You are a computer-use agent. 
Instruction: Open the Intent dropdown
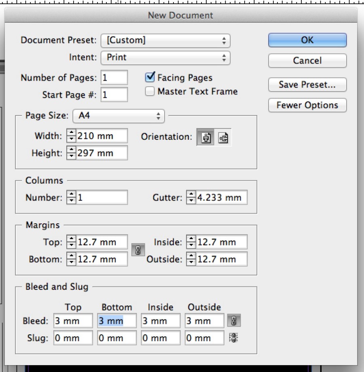click(165, 58)
